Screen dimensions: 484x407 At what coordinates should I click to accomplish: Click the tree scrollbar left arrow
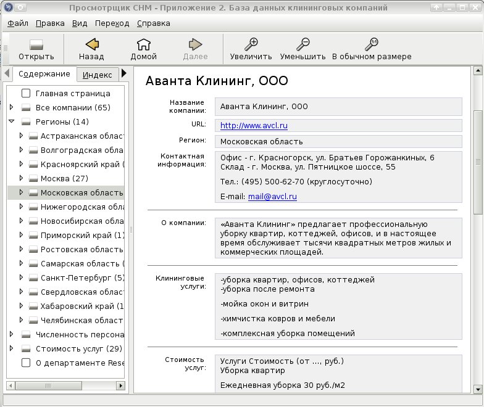coord(10,385)
